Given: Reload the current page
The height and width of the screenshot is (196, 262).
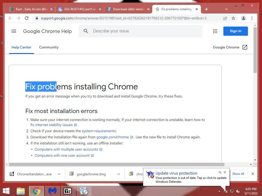Looking at the screenshot, I should tap(27, 18).
